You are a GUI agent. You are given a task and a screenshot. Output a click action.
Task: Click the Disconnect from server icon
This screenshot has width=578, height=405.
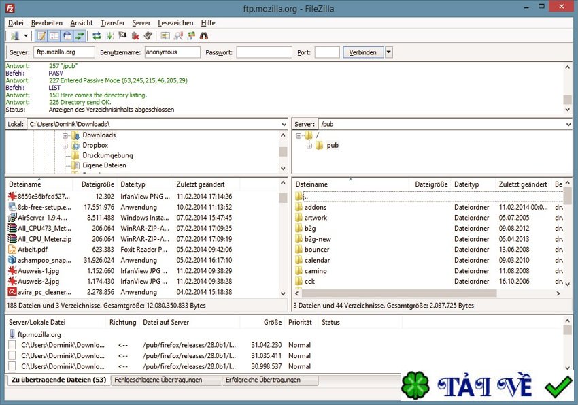(x=134, y=35)
